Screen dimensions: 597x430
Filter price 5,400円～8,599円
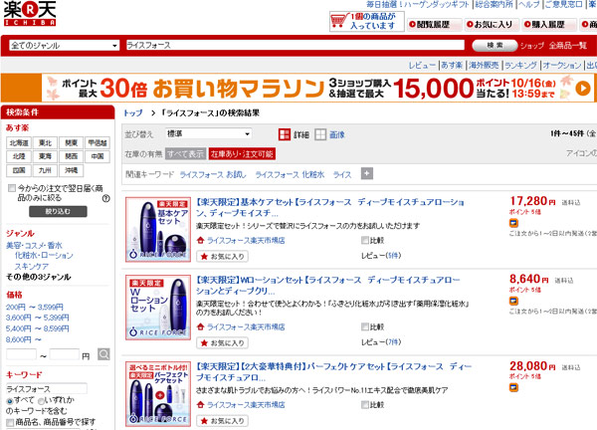pos(38,328)
